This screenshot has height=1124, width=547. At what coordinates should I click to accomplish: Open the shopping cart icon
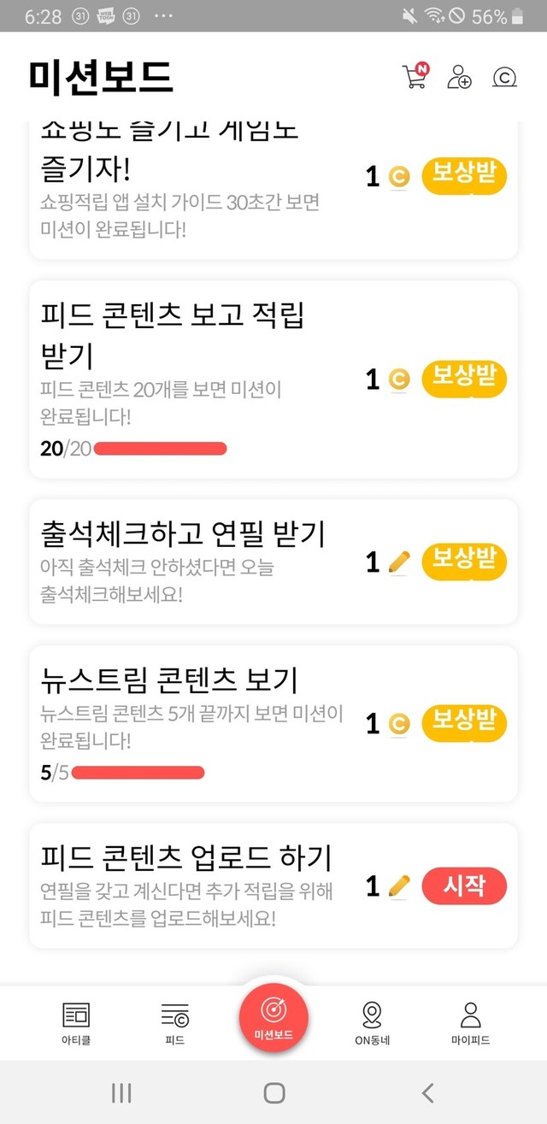(x=414, y=77)
